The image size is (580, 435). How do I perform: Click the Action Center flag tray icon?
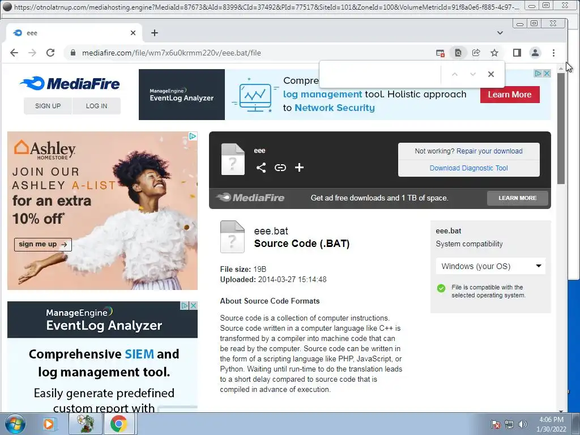click(496, 424)
